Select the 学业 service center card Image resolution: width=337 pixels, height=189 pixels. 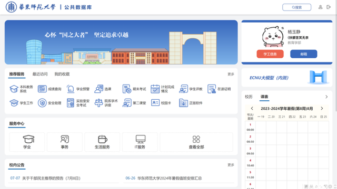pyautogui.click(x=27, y=142)
